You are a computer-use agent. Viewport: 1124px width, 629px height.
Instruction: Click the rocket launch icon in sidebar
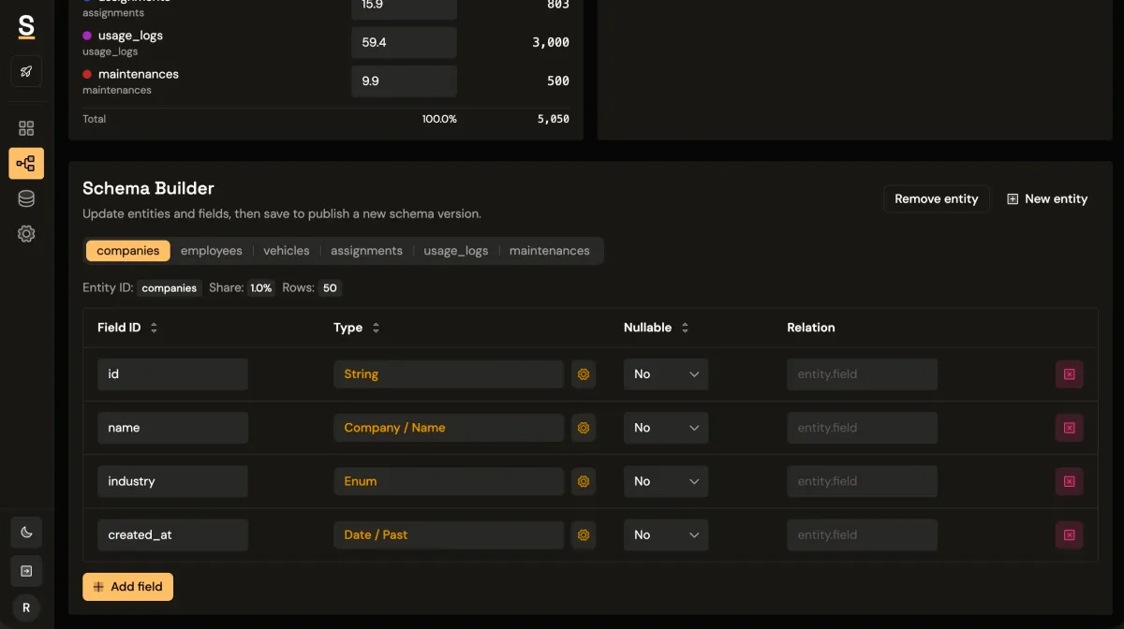[x=25, y=71]
